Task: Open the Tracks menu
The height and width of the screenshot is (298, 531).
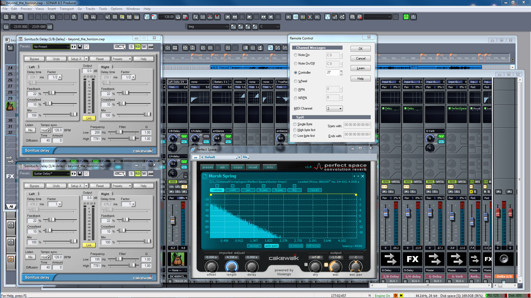Action: click(x=90, y=9)
